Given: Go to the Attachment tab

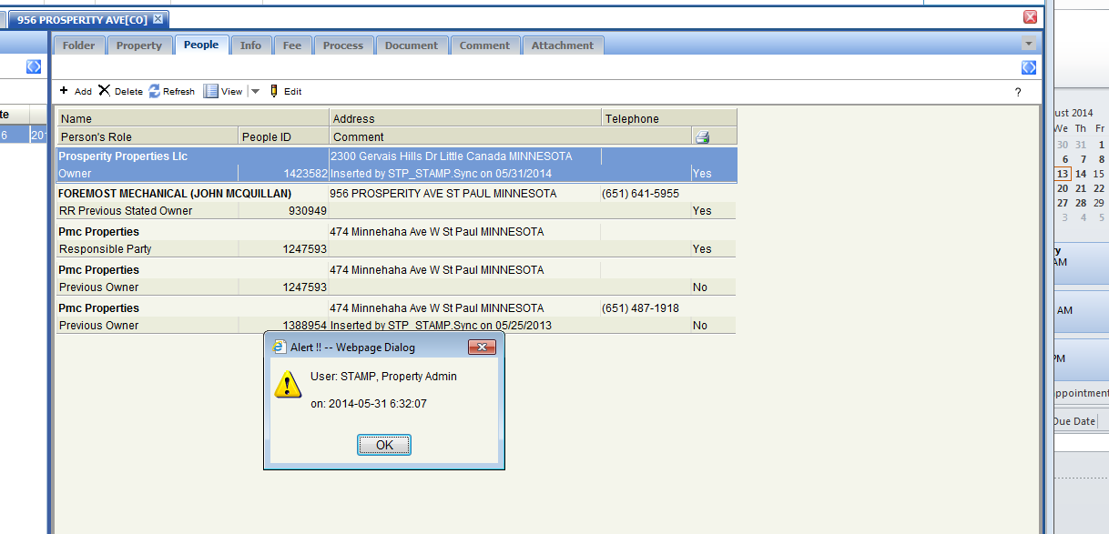Looking at the screenshot, I should click(x=562, y=45).
